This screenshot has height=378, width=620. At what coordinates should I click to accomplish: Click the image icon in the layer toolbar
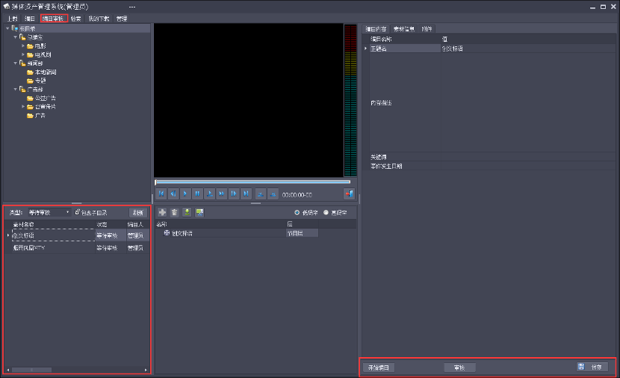199,212
